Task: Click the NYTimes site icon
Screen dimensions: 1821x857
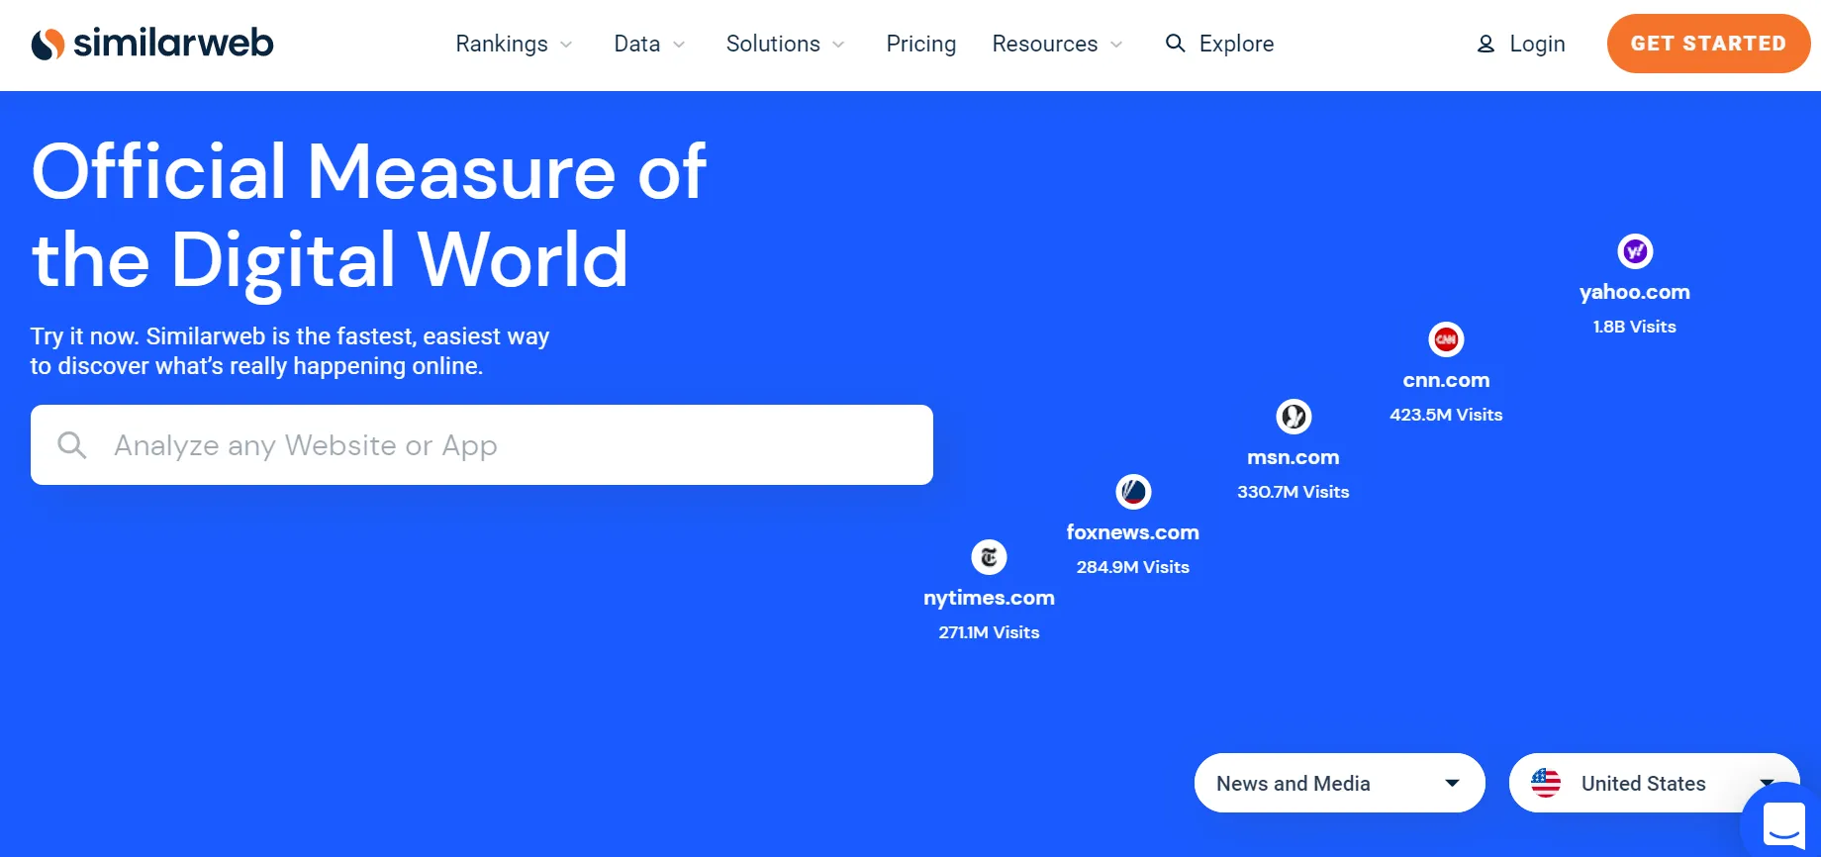Action: (x=989, y=557)
